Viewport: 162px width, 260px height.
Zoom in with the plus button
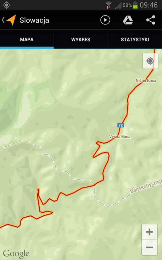pyautogui.click(x=149, y=232)
